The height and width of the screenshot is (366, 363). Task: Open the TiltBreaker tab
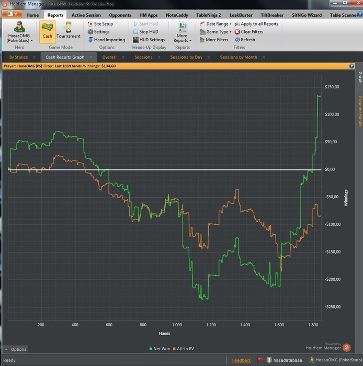click(272, 15)
